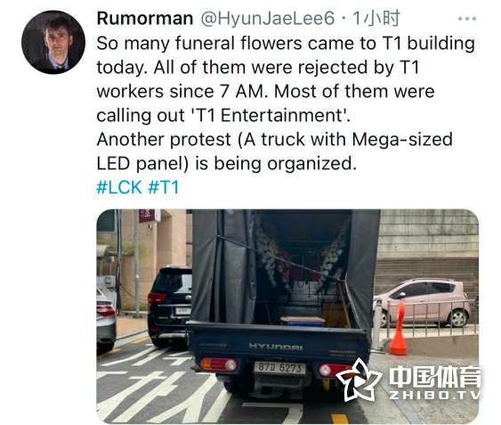Open the attached truck photo
Viewport: 501px width, 425px height.
tap(287, 316)
